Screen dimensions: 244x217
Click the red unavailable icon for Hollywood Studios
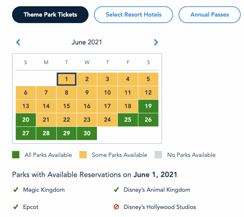[x=116, y=207]
